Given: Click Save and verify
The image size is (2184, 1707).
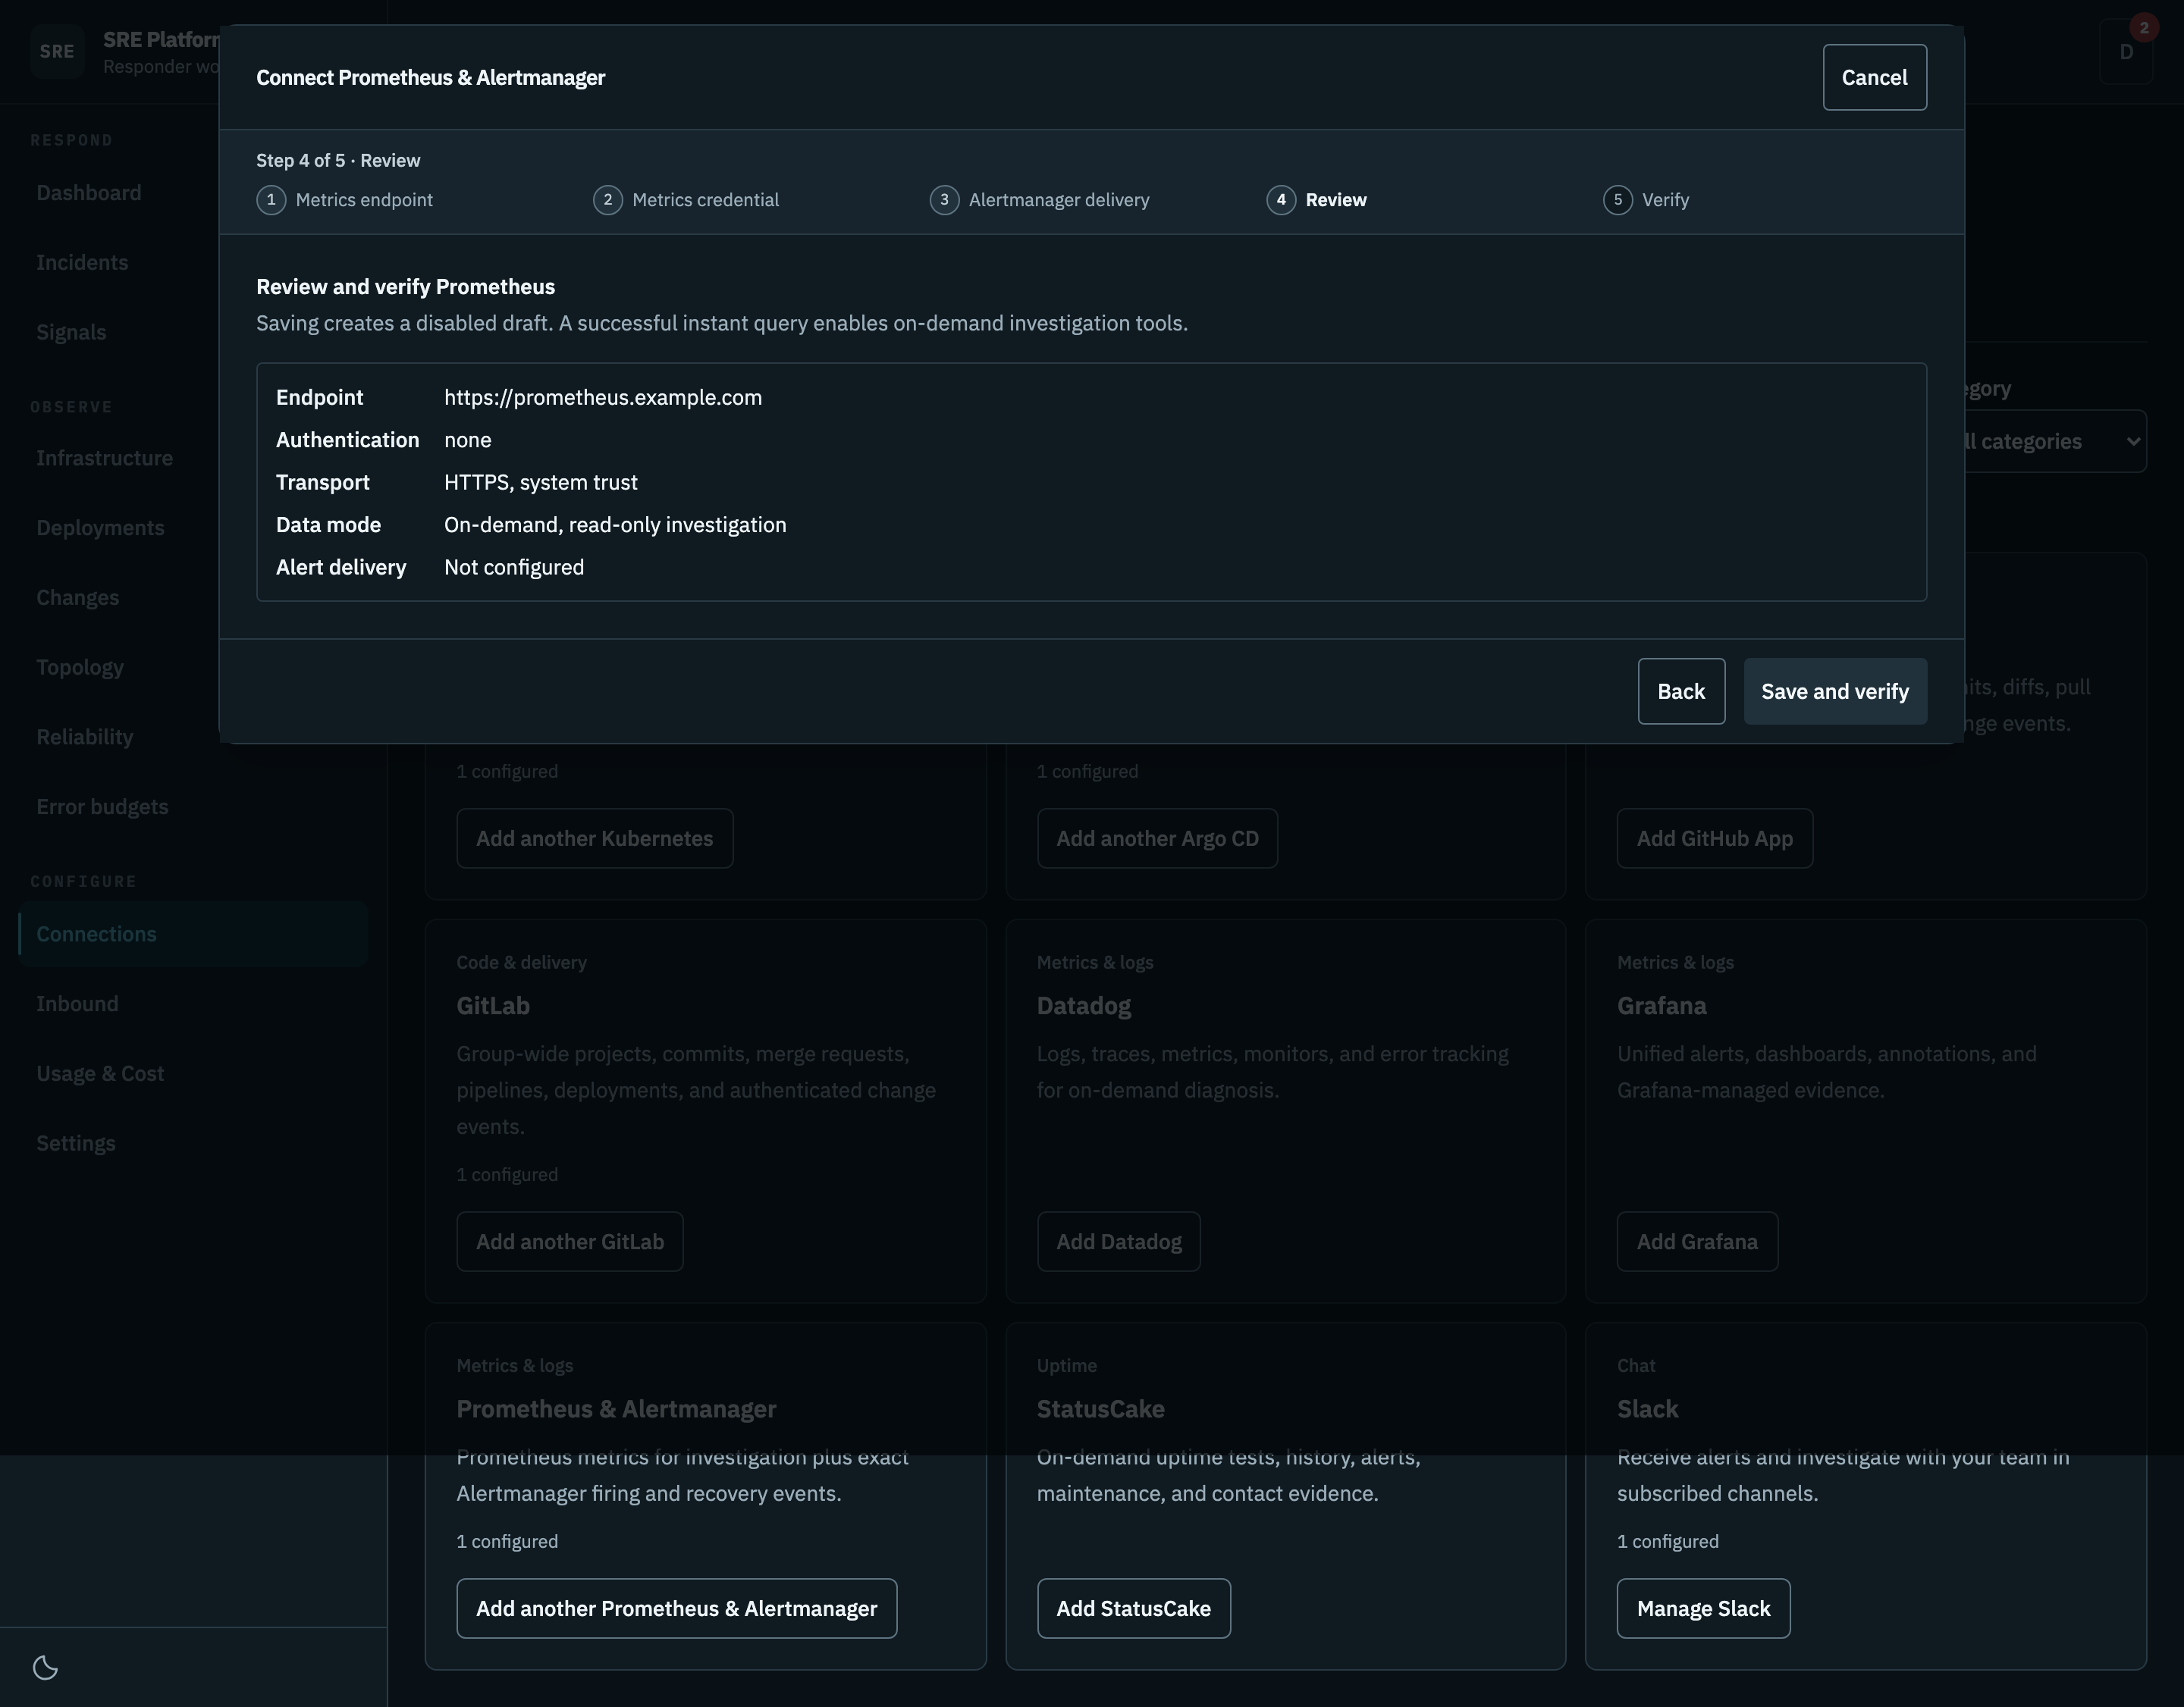Looking at the screenshot, I should click(x=1835, y=691).
